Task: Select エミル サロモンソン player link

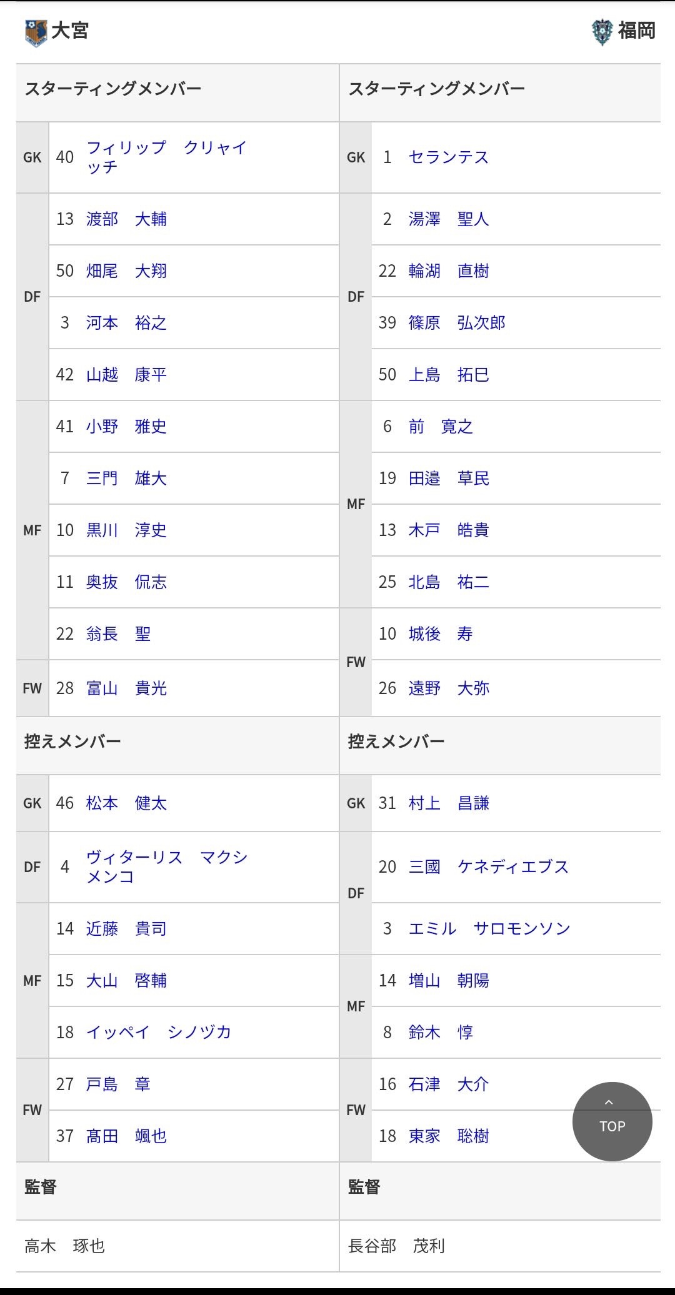Action: point(489,929)
